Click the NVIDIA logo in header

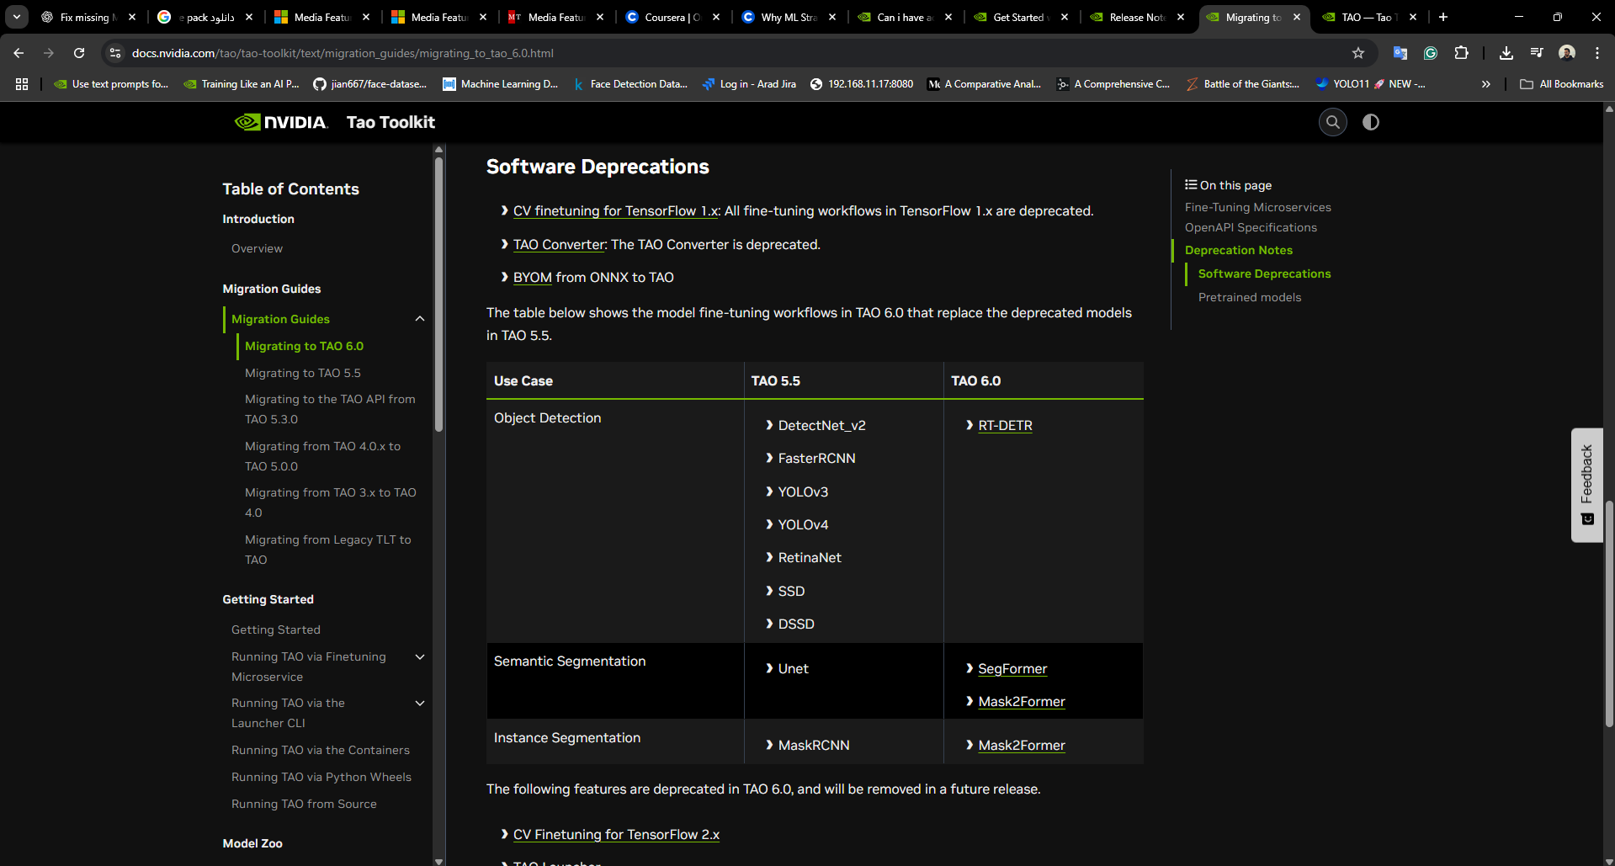pyautogui.click(x=281, y=122)
